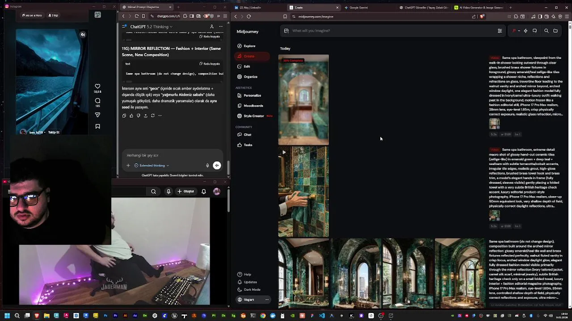
Task: Start ChatGPT voice dictation microphone
Action: coord(207,165)
